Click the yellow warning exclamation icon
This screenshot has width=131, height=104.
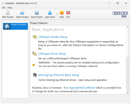coord(34,65)
